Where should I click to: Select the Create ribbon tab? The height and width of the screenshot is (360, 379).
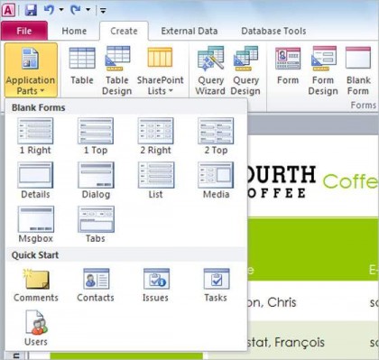[x=124, y=31]
